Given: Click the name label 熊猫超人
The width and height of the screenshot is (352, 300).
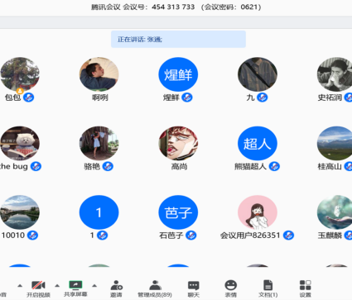Looking at the screenshot, I should (x=250, y=166).
